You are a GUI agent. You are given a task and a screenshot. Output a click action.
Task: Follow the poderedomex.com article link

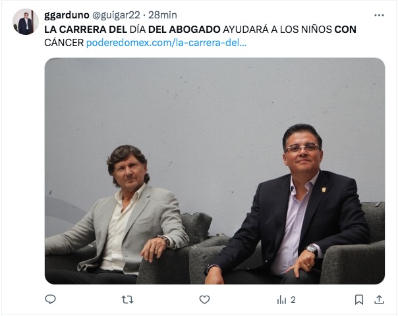(x=166, y=43)
